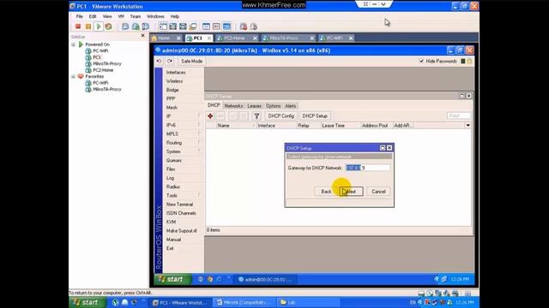Screen dimensions: 549x308
Task: Click the WinBox Undo arrow icon
Action: click(x=159, y=61)
